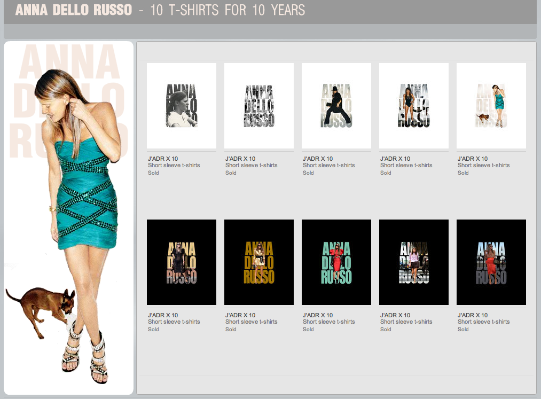Screen dimensions: 541x399
Task: Click the 'Sold' label under the mint-lettered red dress t-shirt
Action: pos(309,329)
